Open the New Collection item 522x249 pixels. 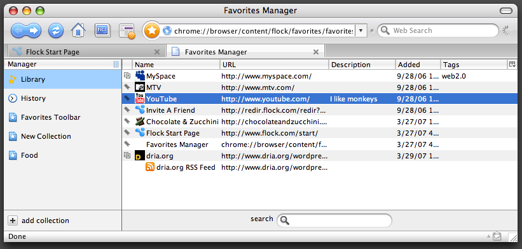pyautogui.click(x=62, y=136)
